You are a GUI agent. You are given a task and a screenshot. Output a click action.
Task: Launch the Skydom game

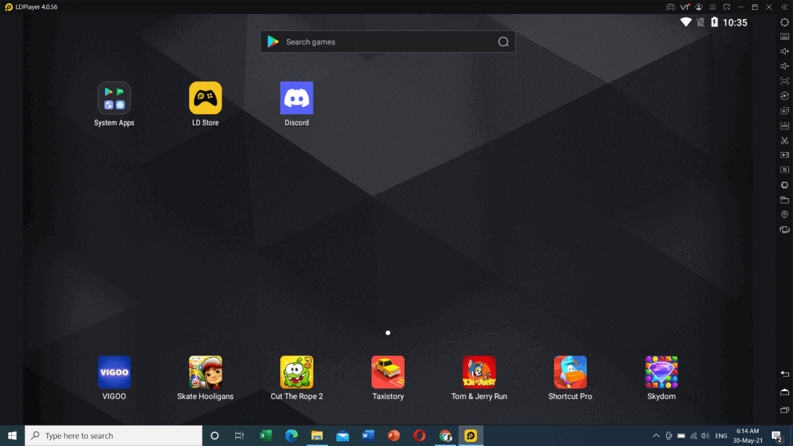[x=661, y=372]
